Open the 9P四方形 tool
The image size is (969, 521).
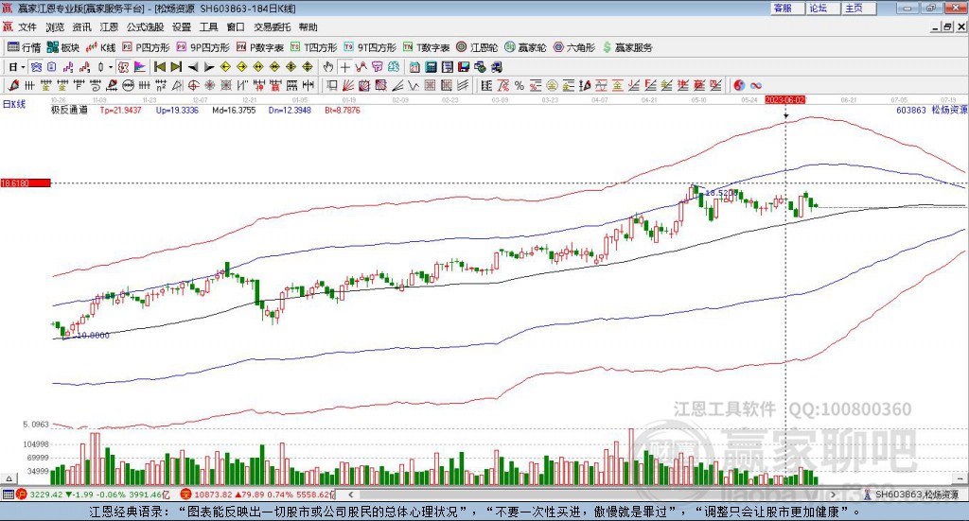203,47
